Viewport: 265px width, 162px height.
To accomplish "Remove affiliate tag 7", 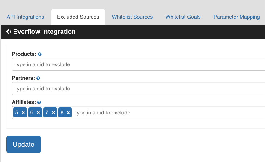I will [x=53, y=113].
